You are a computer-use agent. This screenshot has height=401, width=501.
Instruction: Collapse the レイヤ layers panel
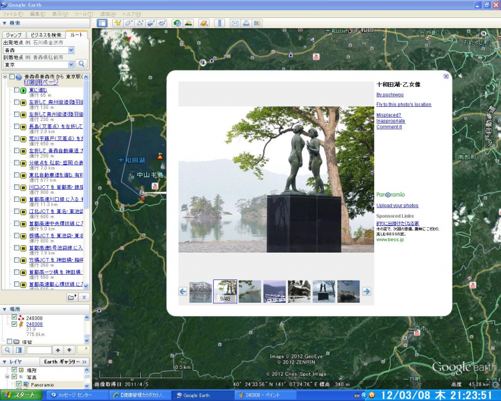click(5, 362)
